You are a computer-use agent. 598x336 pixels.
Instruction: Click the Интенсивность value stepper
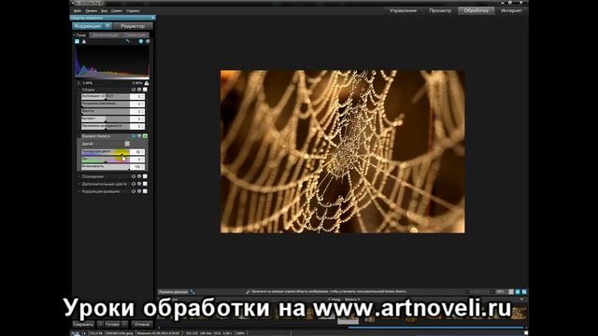pyautogui.click(x=143, y=167)
